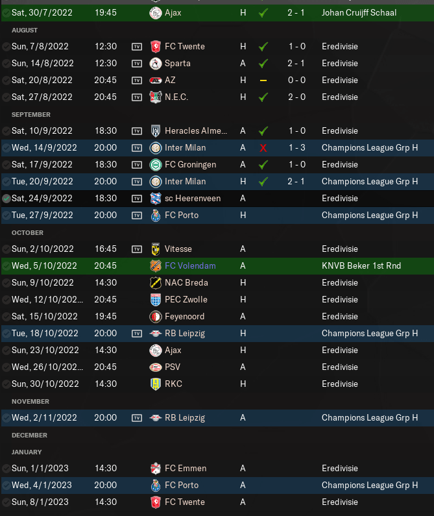Click the PSV club logo
The height and width of the screenshot is (516, 434).
155,367
